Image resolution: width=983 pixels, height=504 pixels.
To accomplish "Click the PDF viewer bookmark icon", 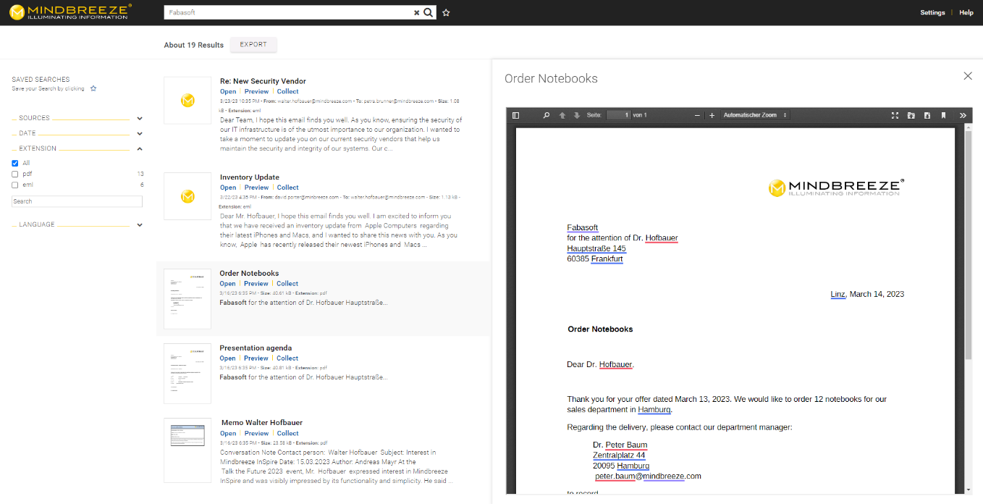I will 943,115.
